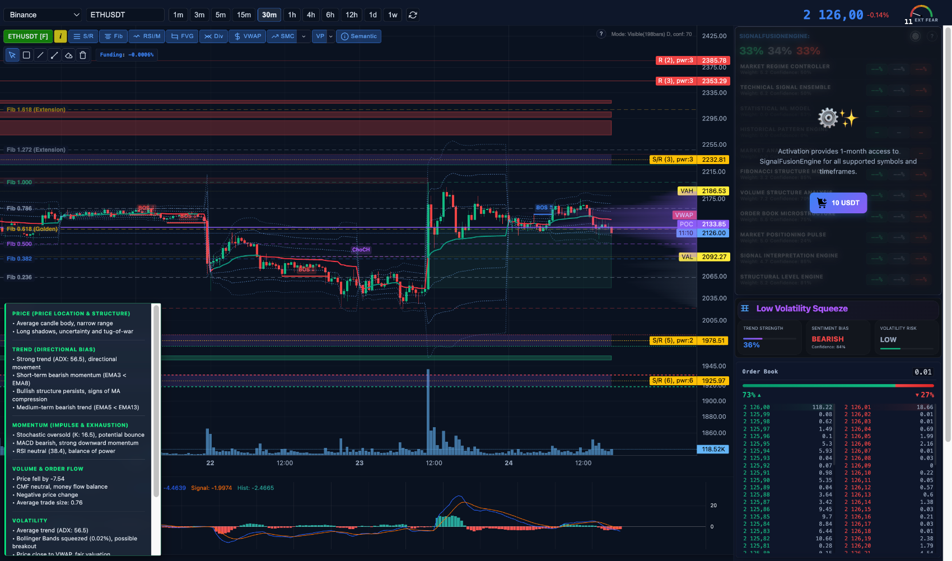Toggle the S/R levels indicator
Viewport: 952px width, 561px height.
coord(83,36)
